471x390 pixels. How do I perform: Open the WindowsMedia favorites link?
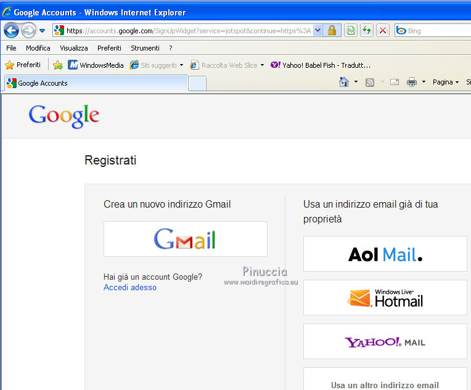click(x=96, y=65)
